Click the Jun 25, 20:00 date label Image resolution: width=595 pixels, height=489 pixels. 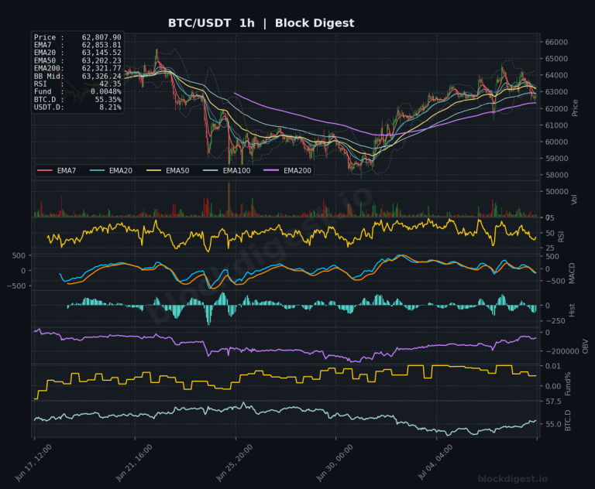(234, 463)
